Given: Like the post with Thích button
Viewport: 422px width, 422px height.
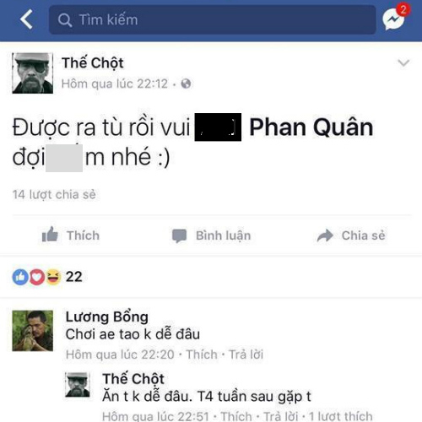Looking at the screenshot, I should coord(71,235).
